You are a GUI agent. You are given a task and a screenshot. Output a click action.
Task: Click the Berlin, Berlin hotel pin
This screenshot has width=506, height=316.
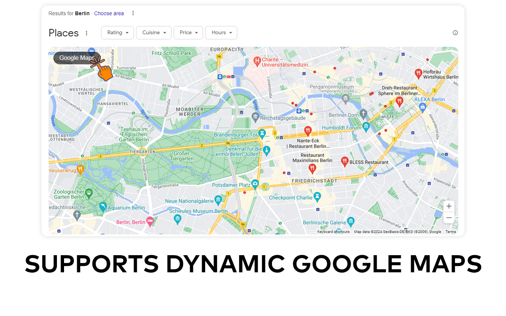point(150,221)
